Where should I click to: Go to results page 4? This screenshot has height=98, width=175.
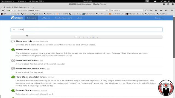point(88,37)
